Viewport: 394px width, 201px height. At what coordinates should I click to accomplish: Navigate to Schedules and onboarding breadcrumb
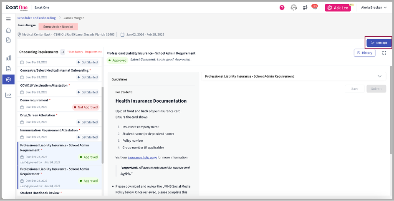pos(36,18)
